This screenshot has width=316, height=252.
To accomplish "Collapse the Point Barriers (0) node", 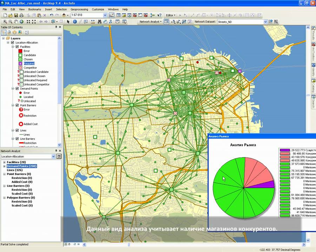I will pos(4,174).
